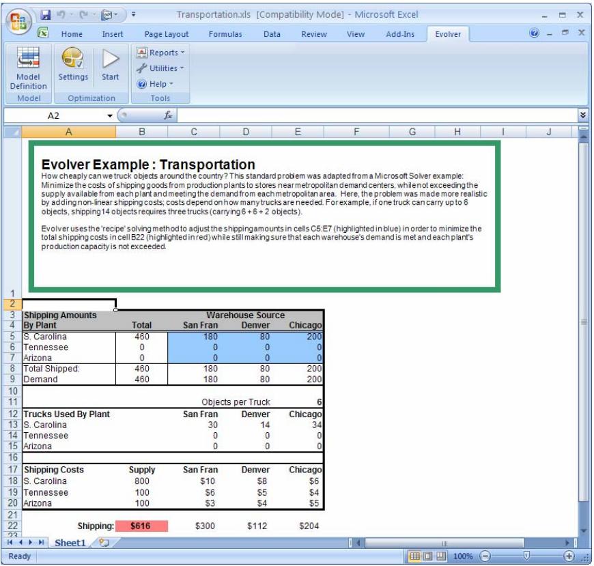Expand the Utilities dropdown menu
The width and height of the screenshot is (594, 566).
point(160,68)
